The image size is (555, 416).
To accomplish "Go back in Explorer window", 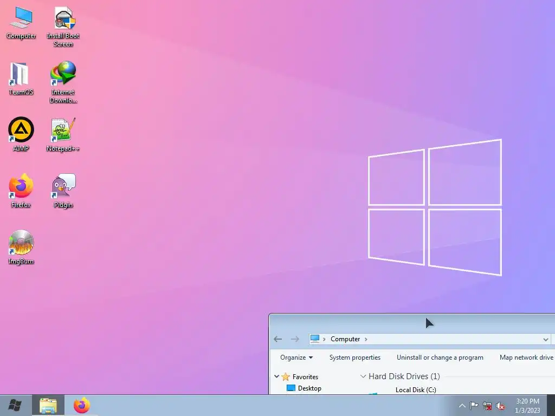I will 278,339.
